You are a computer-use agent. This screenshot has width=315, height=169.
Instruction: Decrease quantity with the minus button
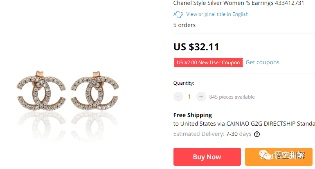pos(178,97)
